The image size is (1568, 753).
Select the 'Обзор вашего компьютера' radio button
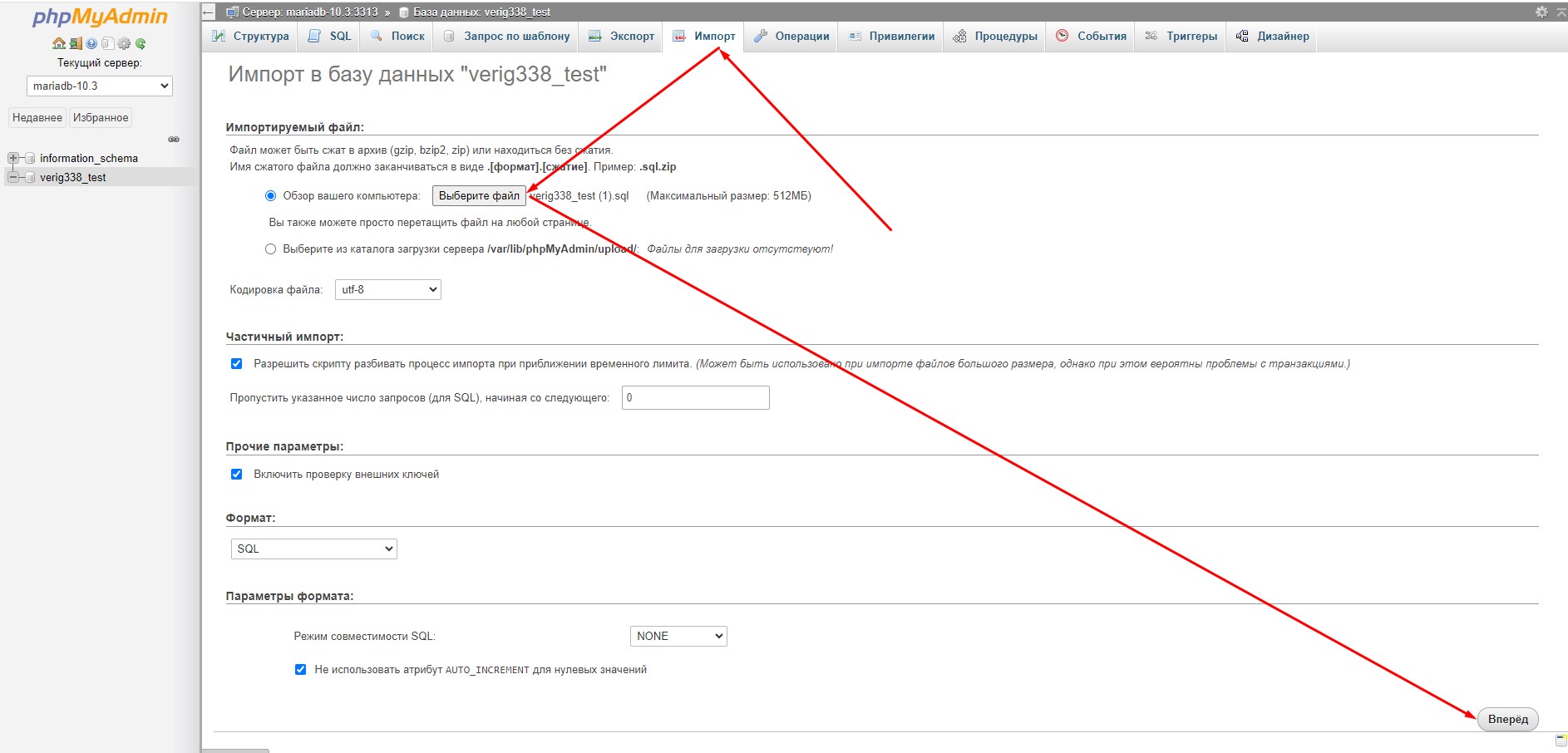tap(270, 196)
